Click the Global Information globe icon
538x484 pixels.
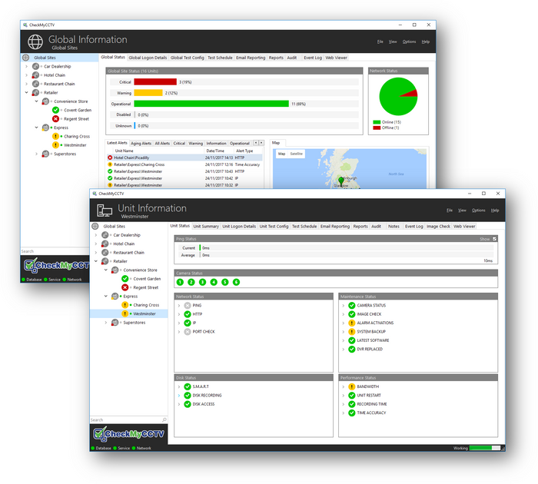[35, 41]
